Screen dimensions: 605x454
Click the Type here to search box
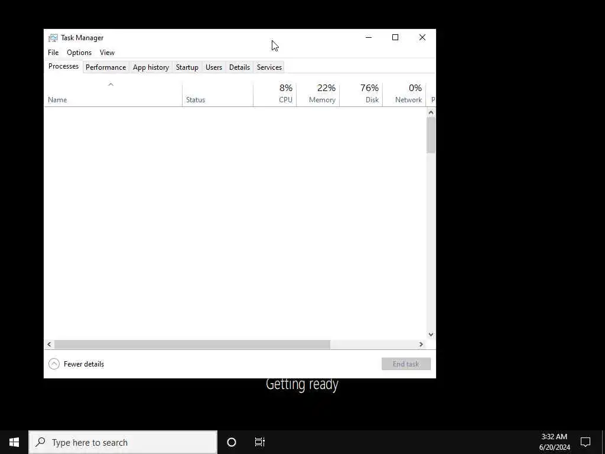[123, 442]
